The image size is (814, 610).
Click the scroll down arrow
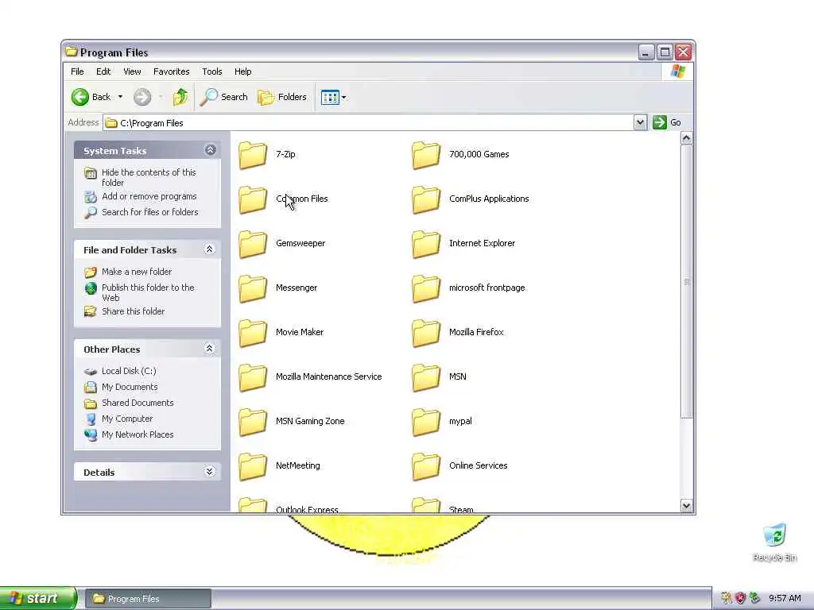click(x=686, y=506)
